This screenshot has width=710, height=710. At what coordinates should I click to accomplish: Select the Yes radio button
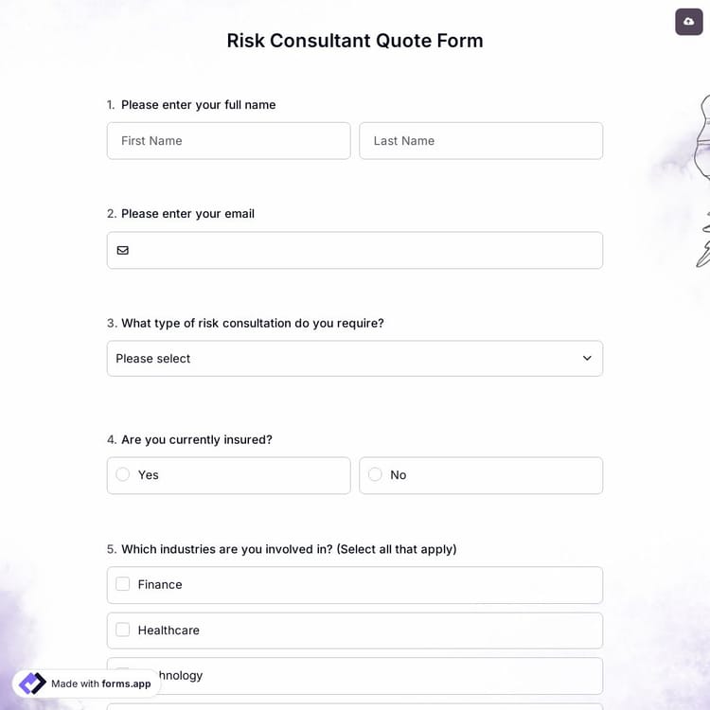click(x=123, y=475)
